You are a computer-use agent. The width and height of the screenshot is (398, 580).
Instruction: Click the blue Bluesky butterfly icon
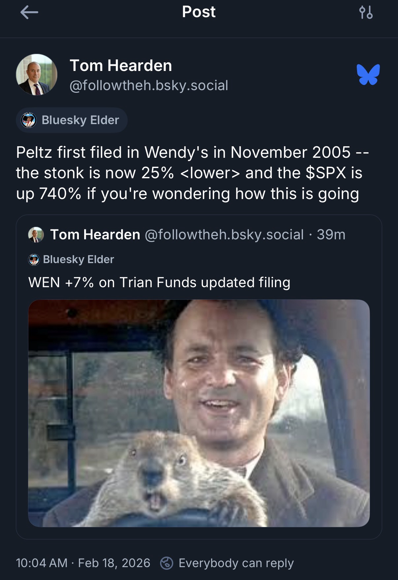(368, 75)
